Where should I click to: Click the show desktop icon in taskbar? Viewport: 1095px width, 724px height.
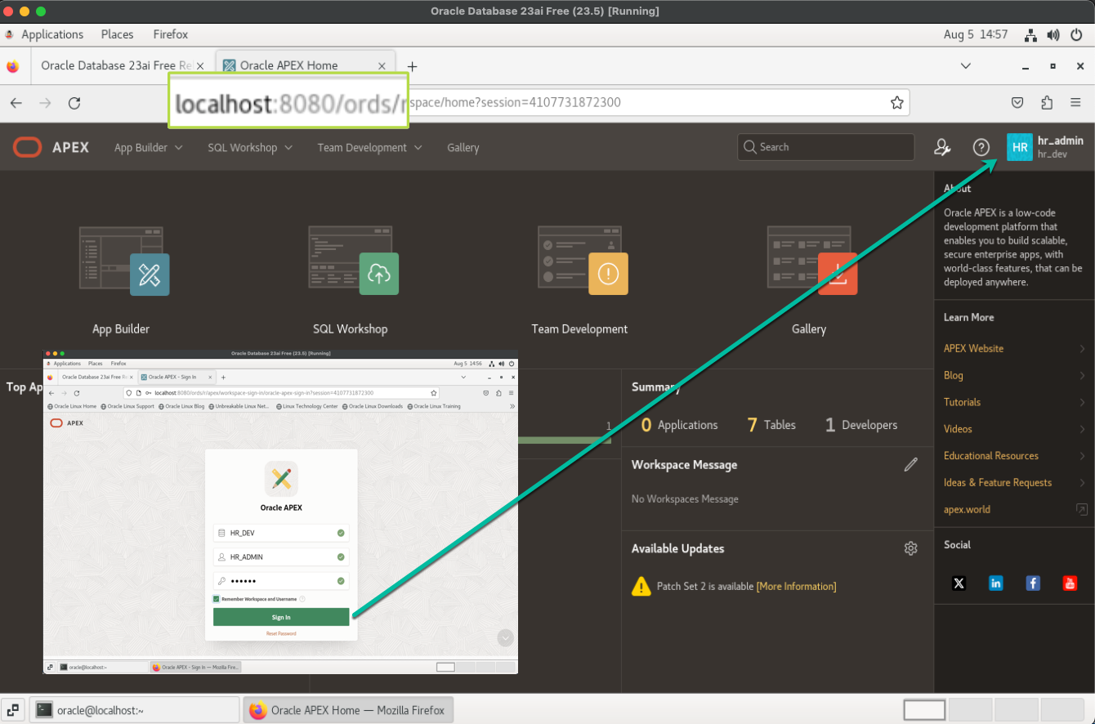(14, 710)
